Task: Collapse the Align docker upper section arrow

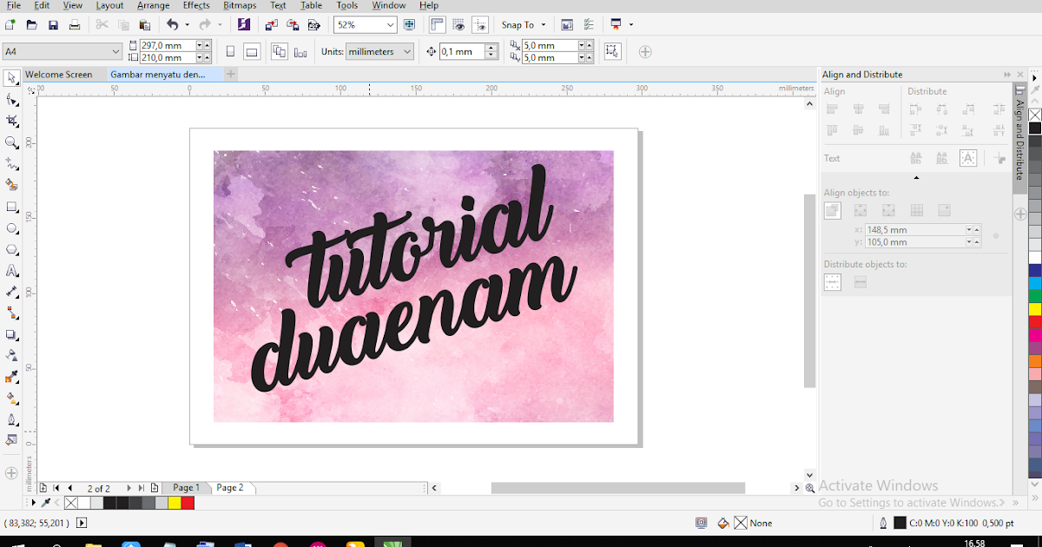Action: pyautogui.click(x=916, y=178)
